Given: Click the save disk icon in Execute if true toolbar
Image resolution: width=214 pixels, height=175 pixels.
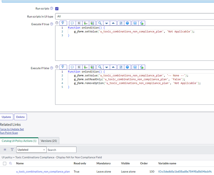Looking at the screenshot, I should coord(135,23).
